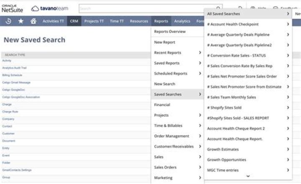Expand Scheduled Reports submenu

pyautogui.click(x=200, y=73)
